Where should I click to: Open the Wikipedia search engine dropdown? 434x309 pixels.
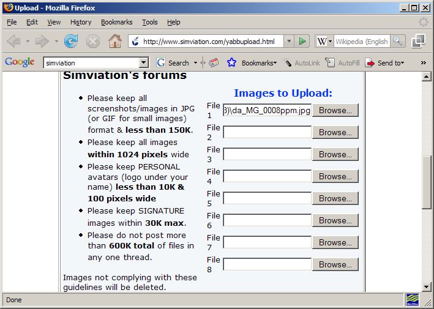point(324,41)
